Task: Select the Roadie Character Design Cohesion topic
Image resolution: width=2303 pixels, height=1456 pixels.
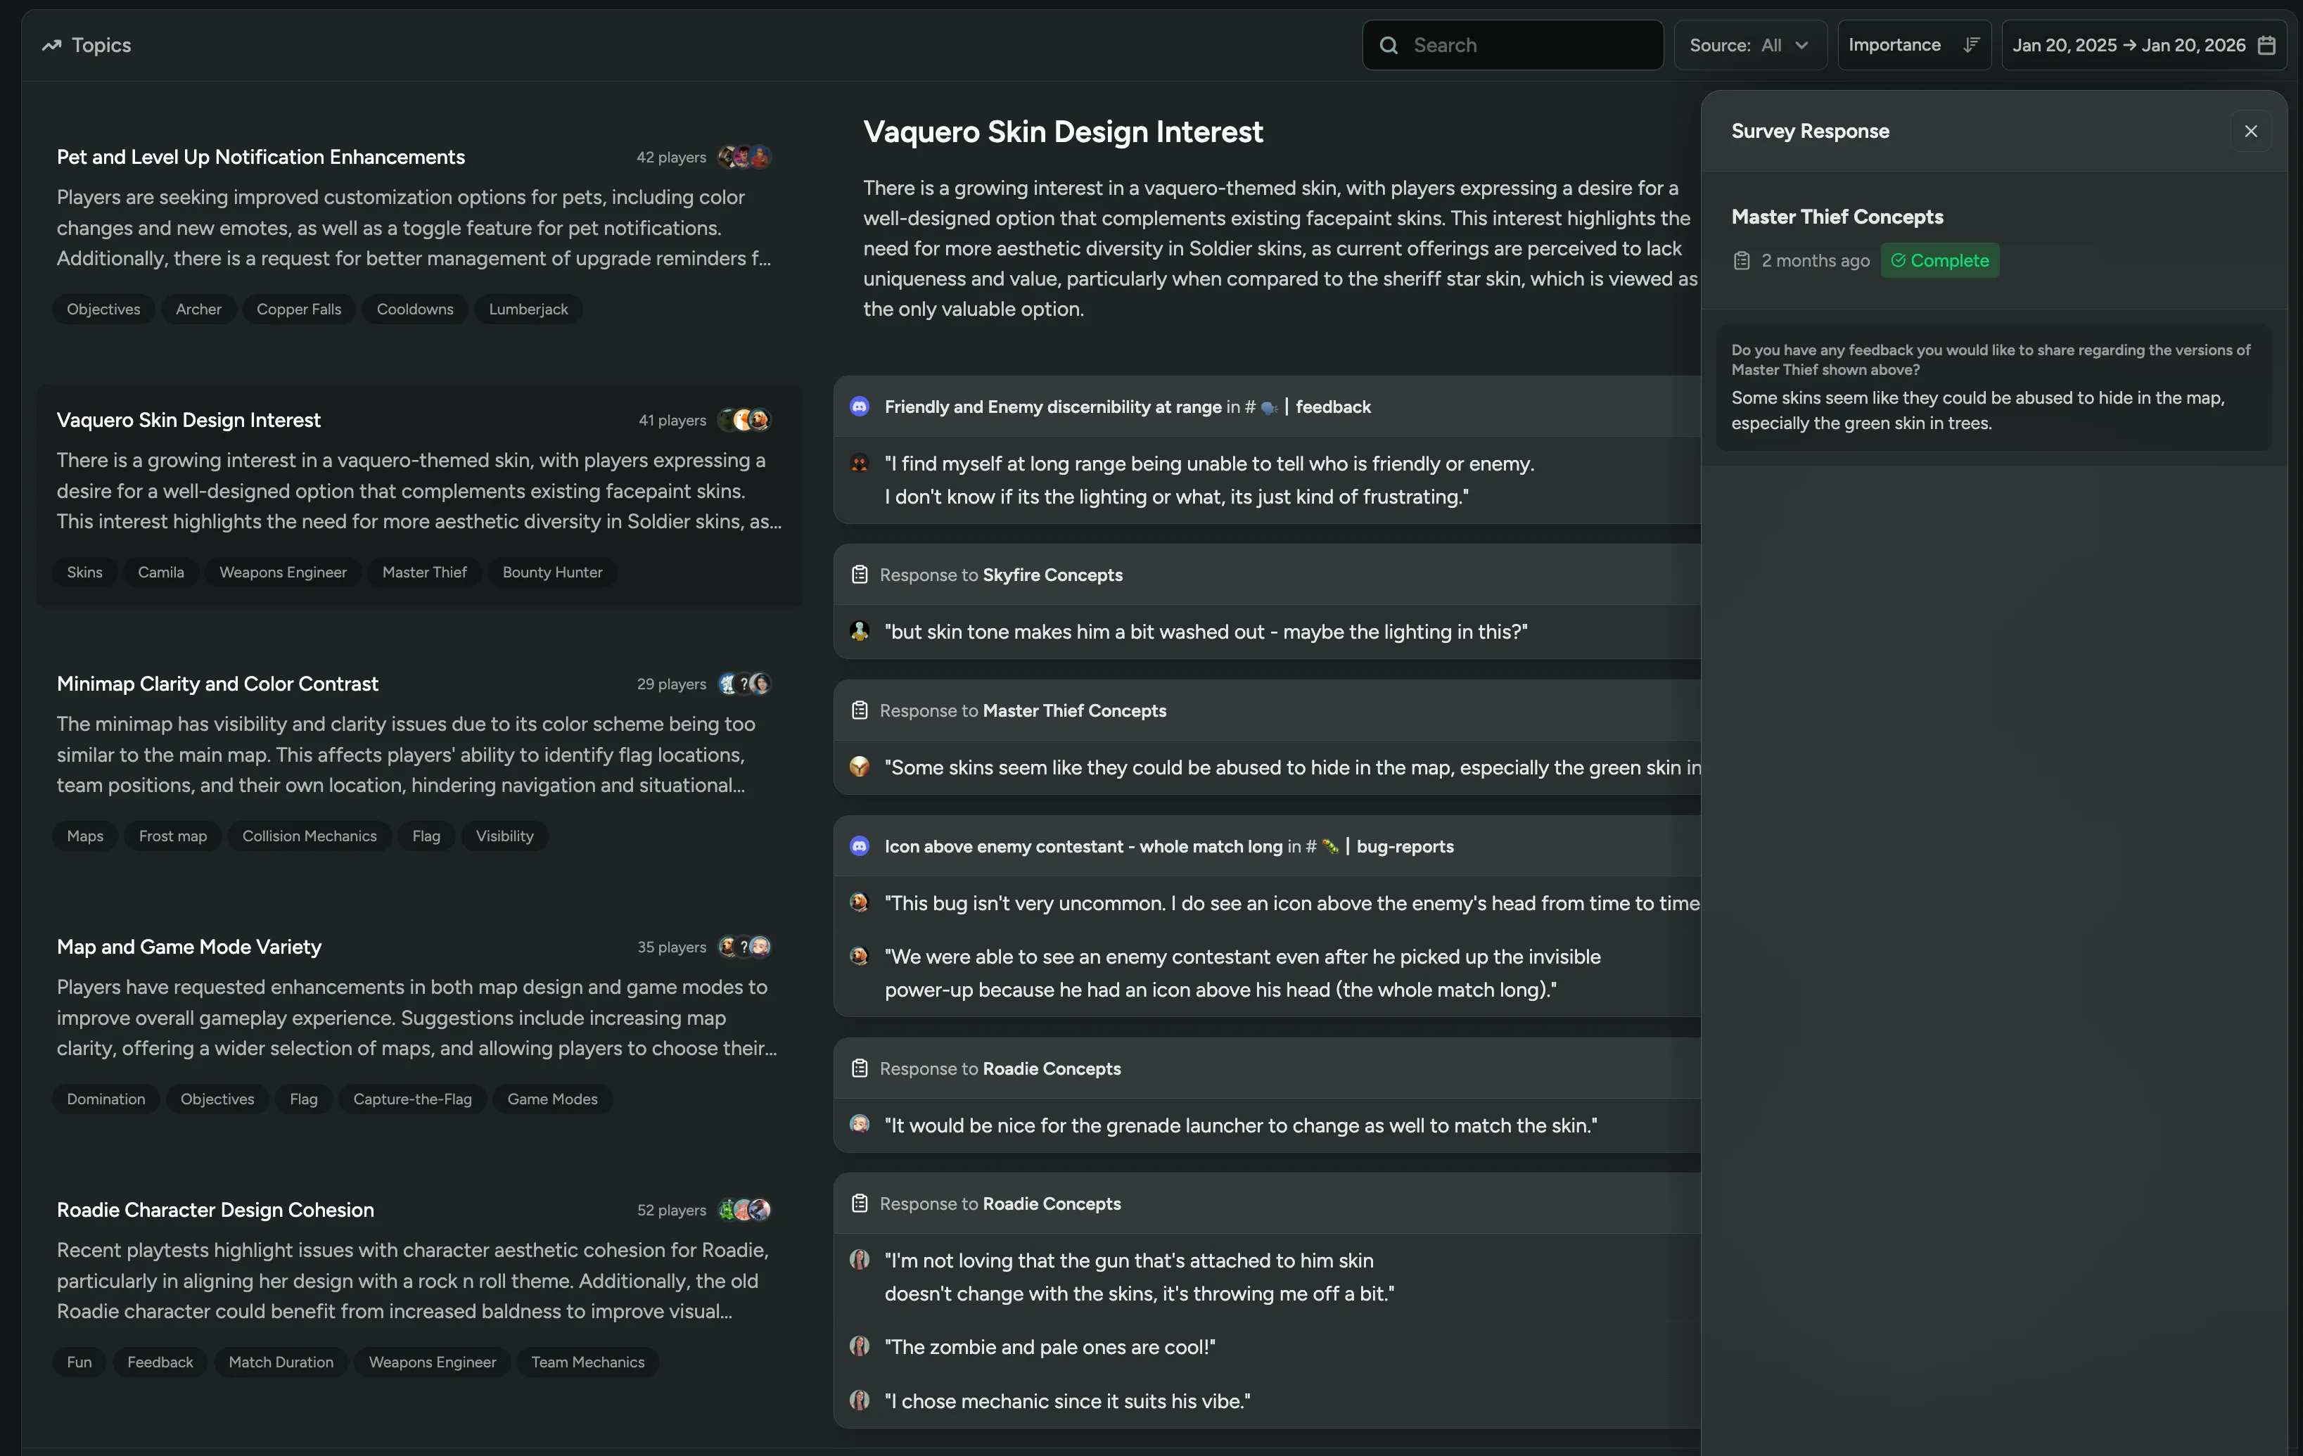Action: pyautogui.click(x=215, y=1210)
